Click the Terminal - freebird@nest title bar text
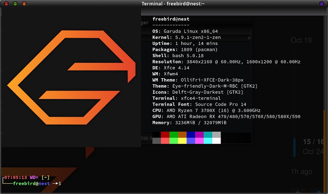The width and height of the screenshot is (328, 194). coord(174,3)
